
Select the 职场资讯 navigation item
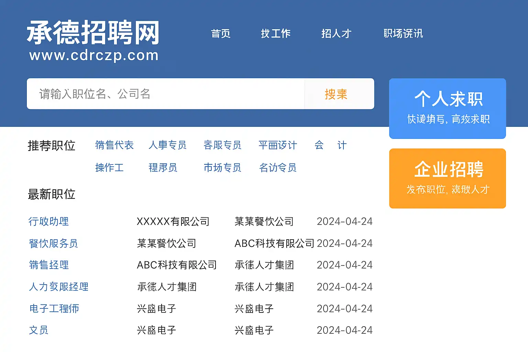point(403,33)
